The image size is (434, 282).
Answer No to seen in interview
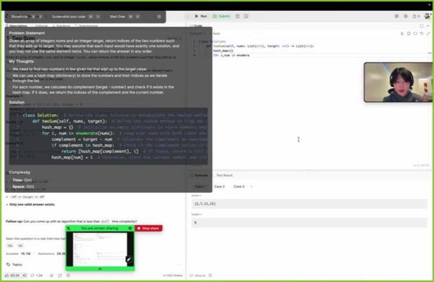point(21,246)
